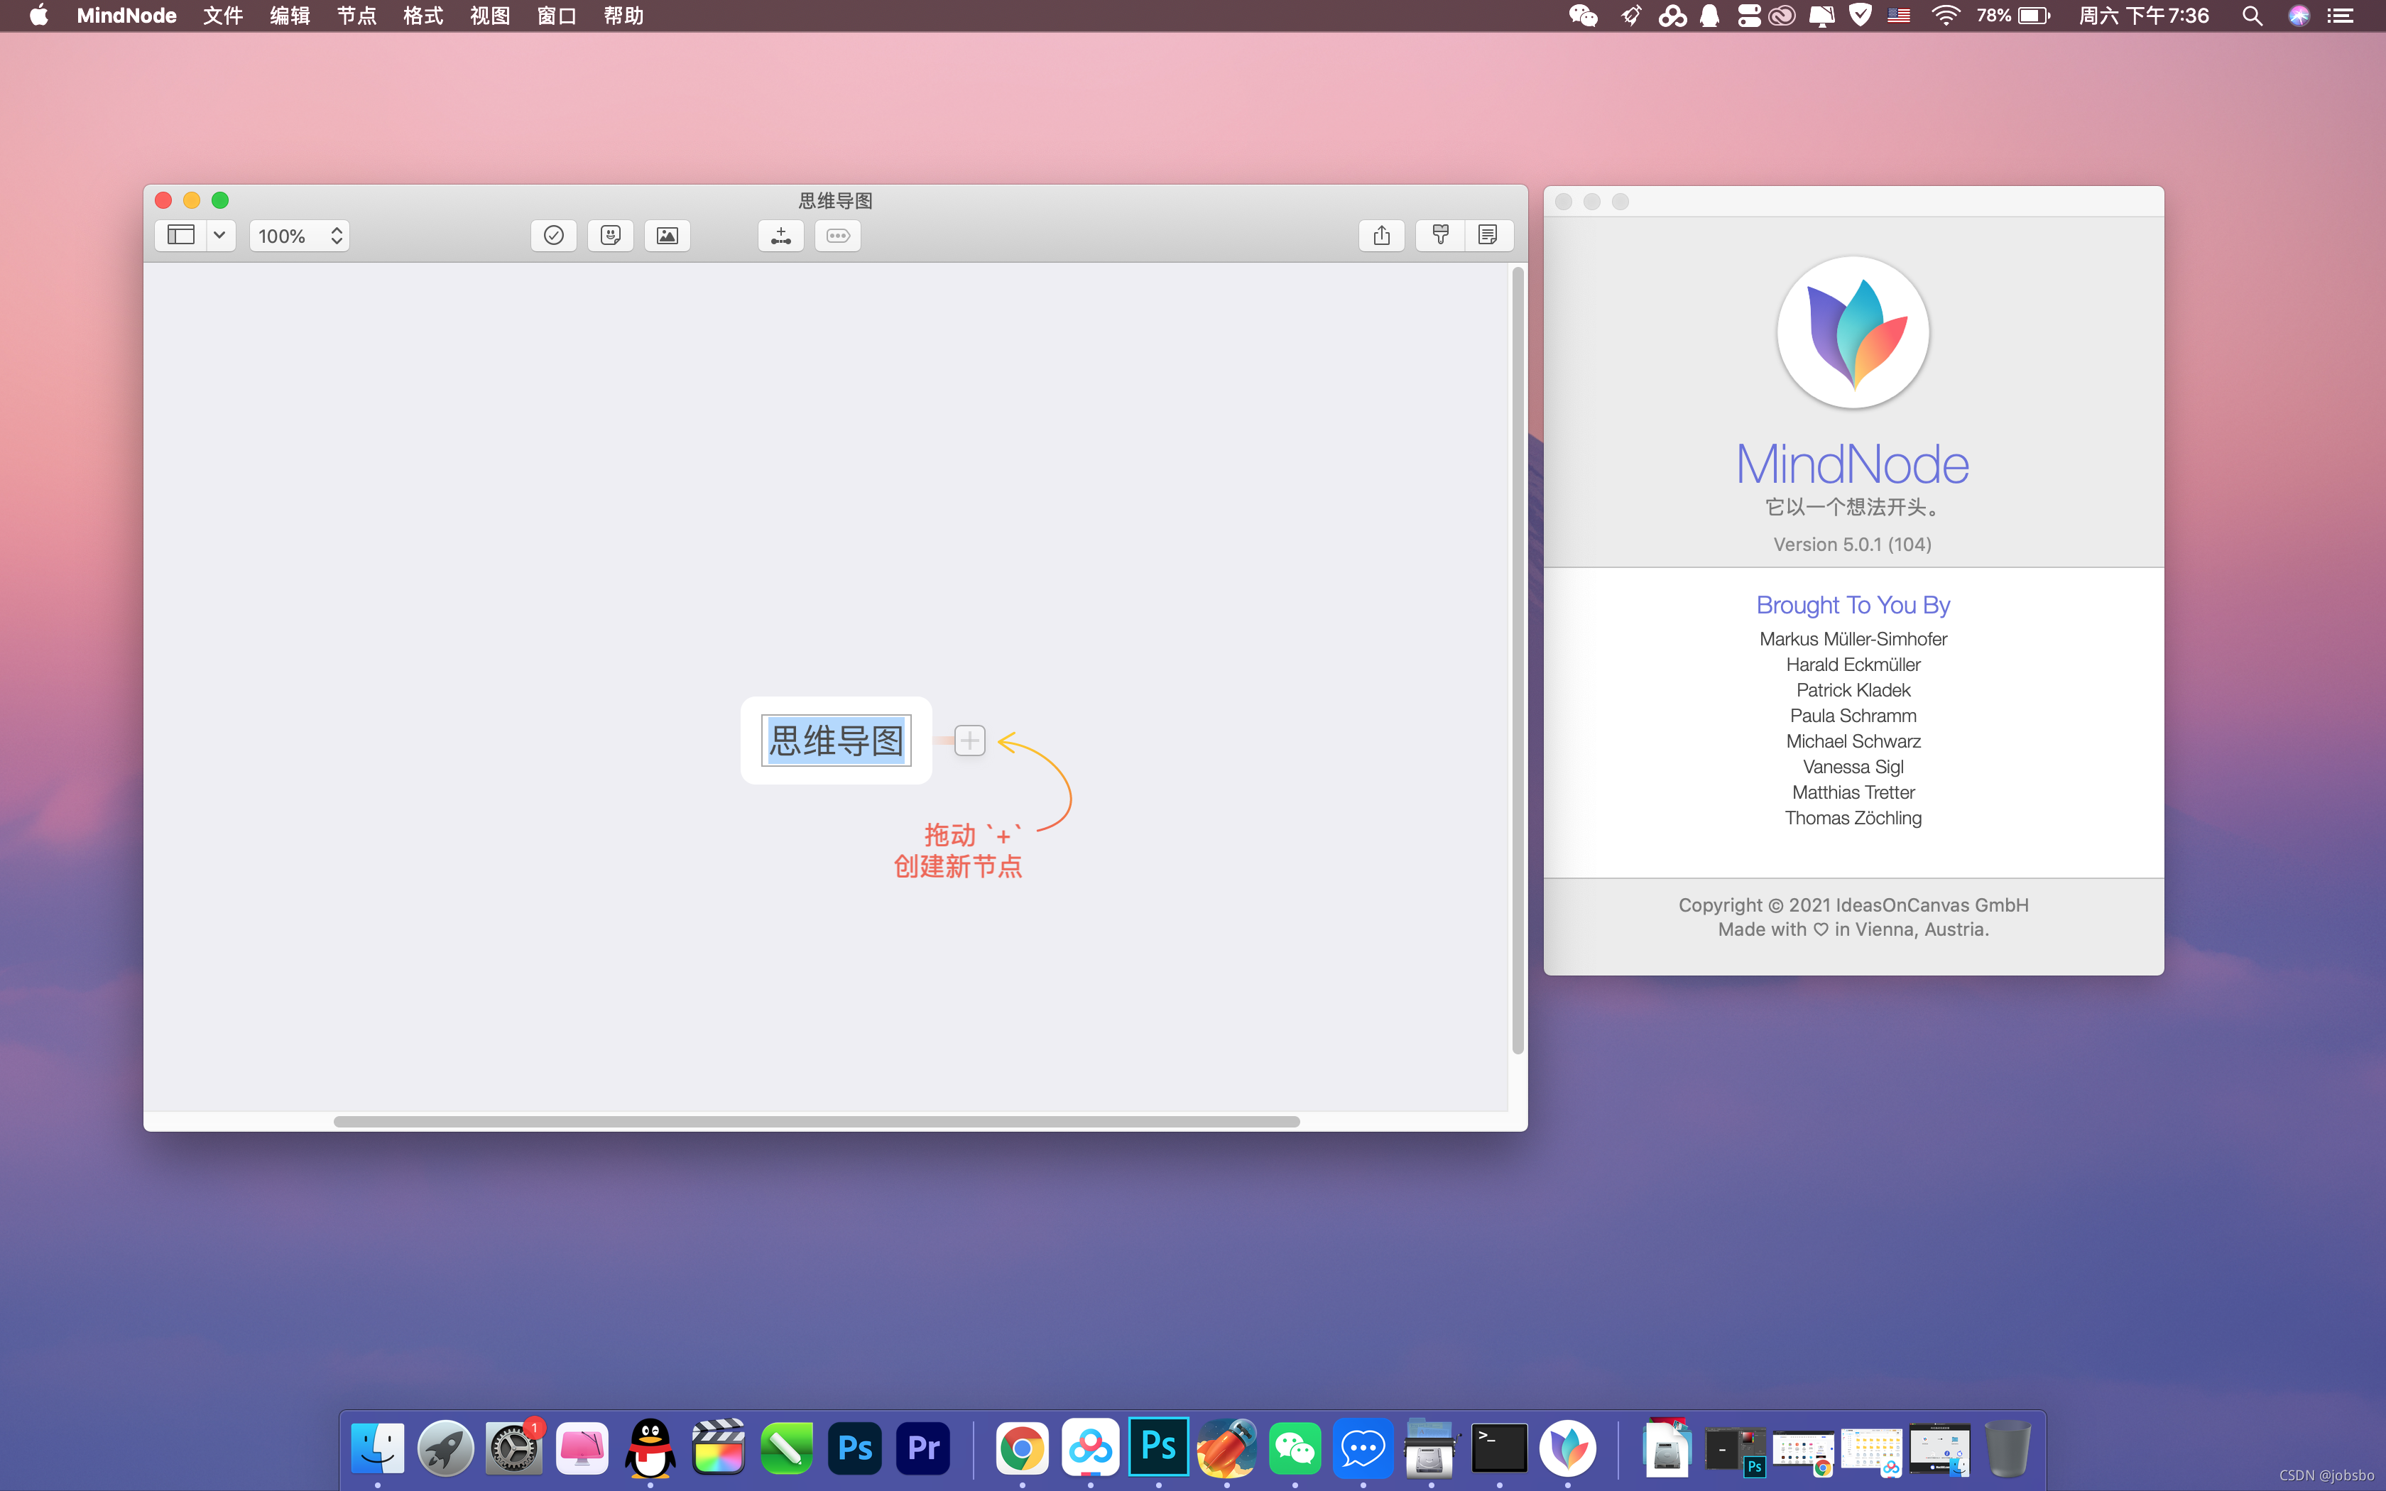Click the task checkmark toolbar icon
Viewport: 2386px width, 1491px height.
click(553, 236)
